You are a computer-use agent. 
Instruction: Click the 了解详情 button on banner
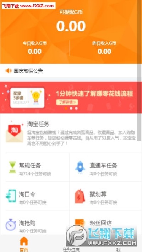67,102
